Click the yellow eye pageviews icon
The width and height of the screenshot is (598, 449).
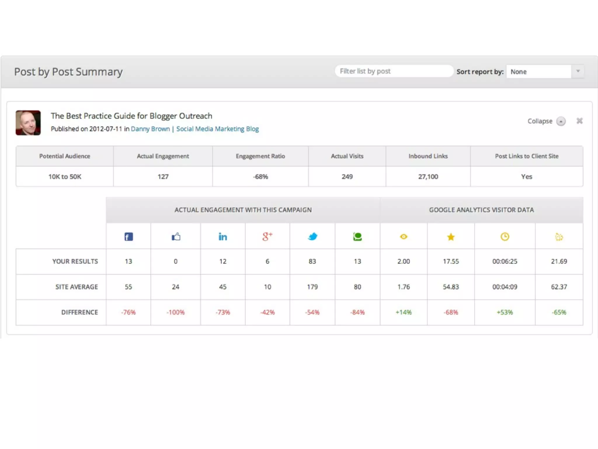404,236
